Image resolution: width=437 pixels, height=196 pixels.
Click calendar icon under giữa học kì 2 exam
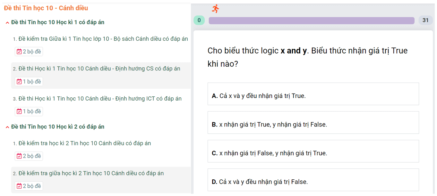(x=19, y=186)
